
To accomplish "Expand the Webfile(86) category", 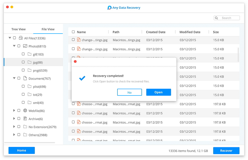I will pos(14,111).
